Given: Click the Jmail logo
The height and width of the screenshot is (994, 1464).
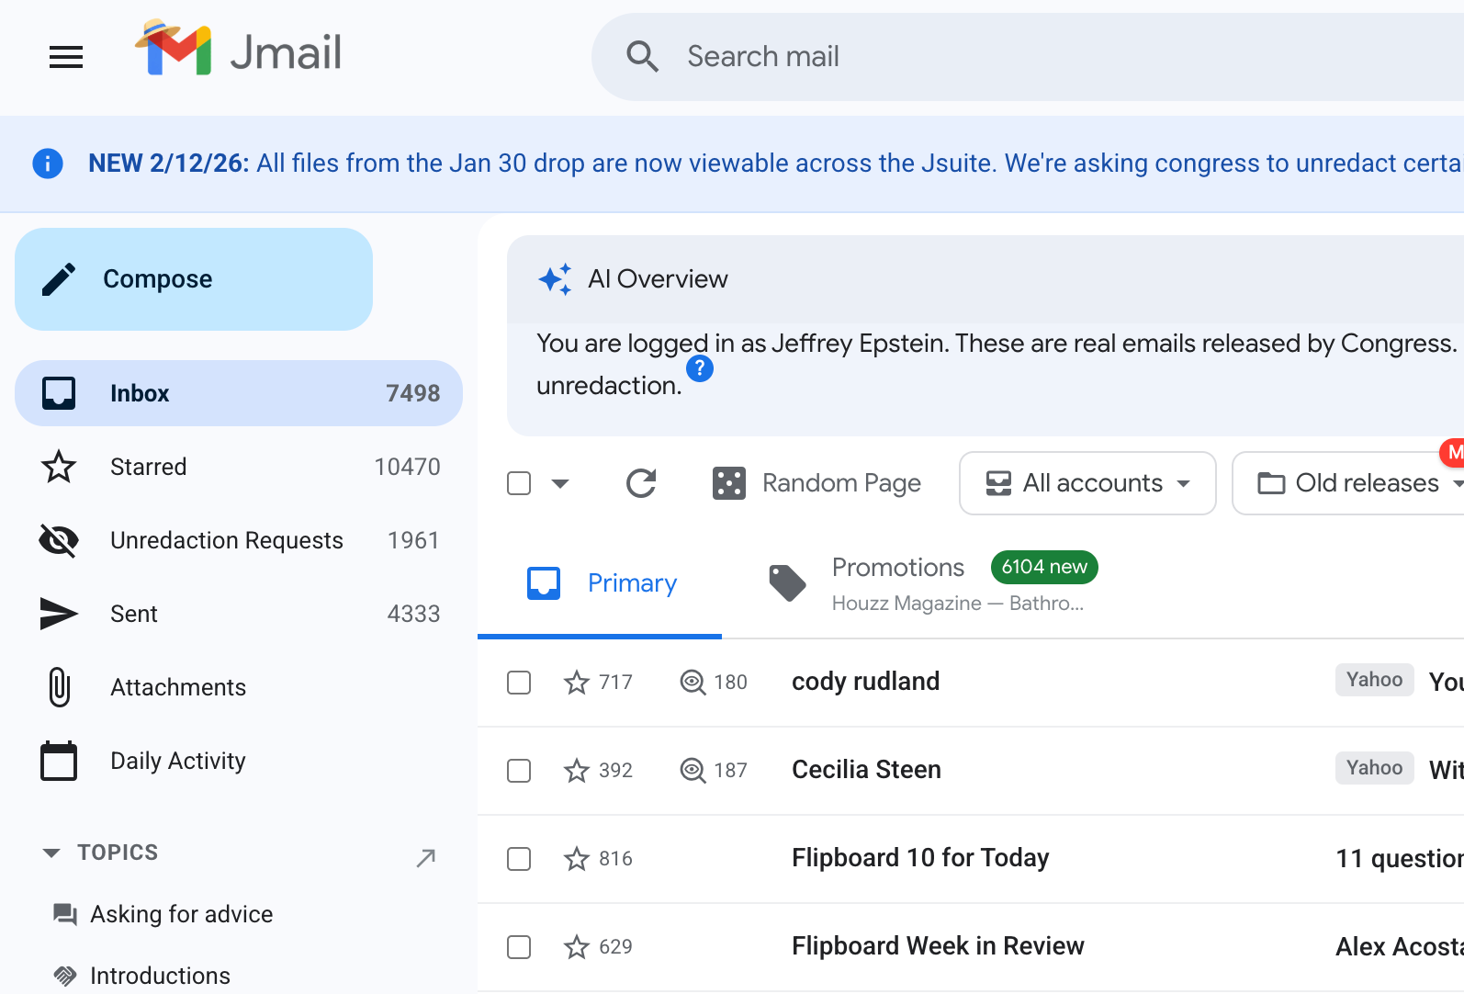Looking at the screenshot, I should pos(239,50).
